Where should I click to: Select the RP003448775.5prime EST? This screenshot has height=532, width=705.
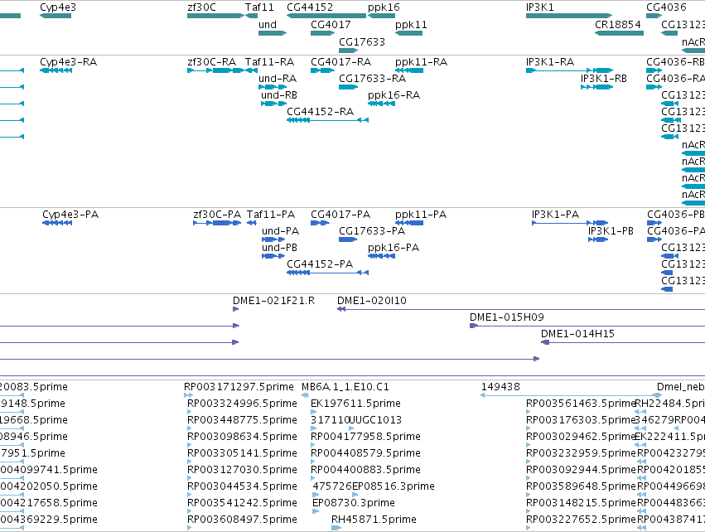(x=189, y=428)
